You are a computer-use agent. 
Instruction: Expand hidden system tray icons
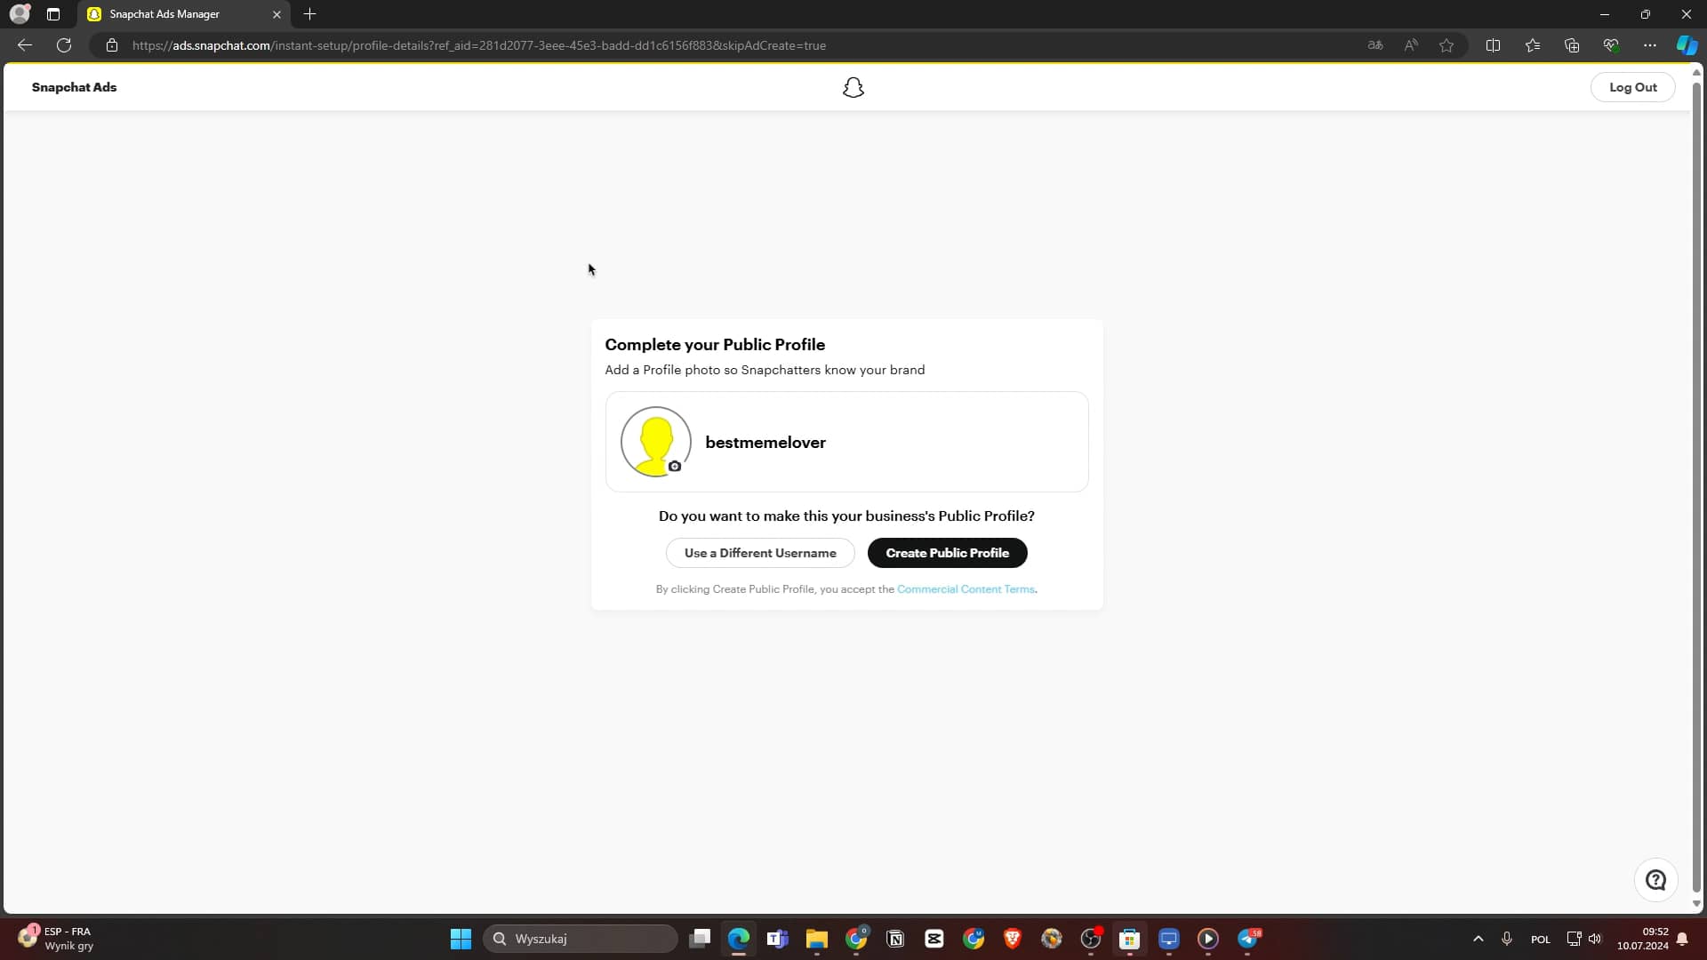point(1478,939)
